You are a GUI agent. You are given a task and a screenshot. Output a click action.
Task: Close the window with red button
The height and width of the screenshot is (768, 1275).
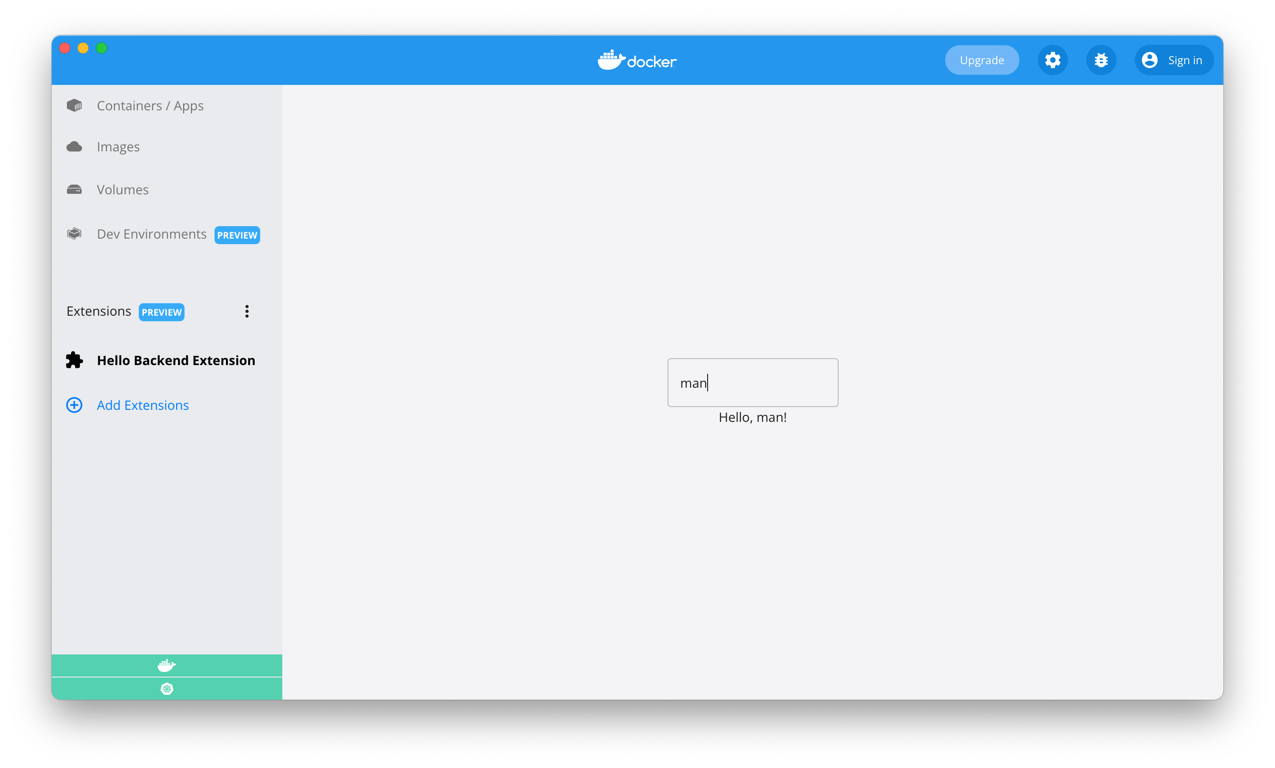[x=65, y=48]
